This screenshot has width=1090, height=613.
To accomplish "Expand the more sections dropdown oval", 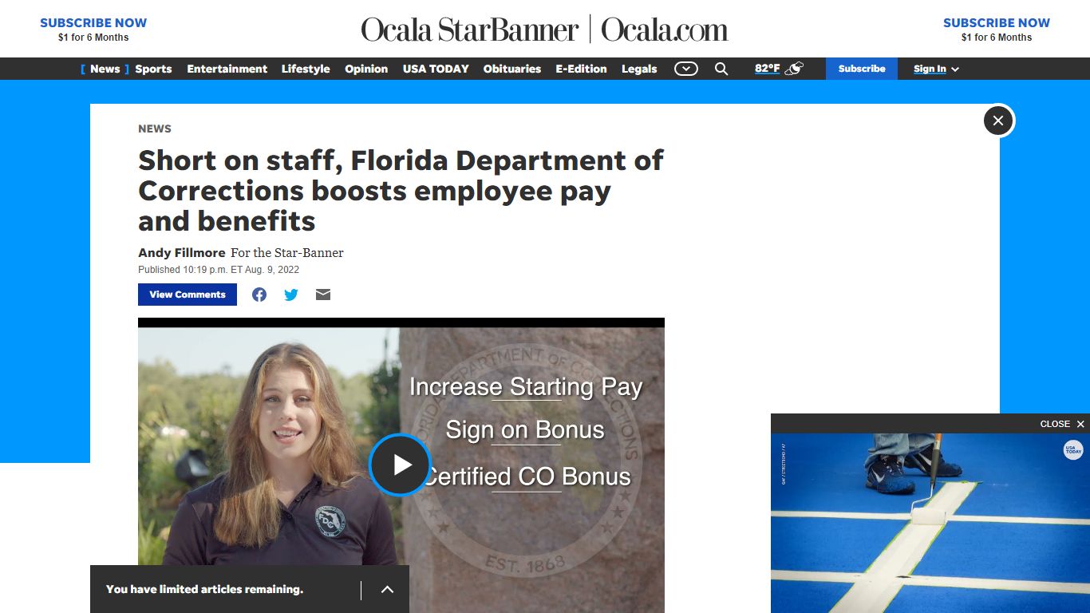I will click(686, 69).
